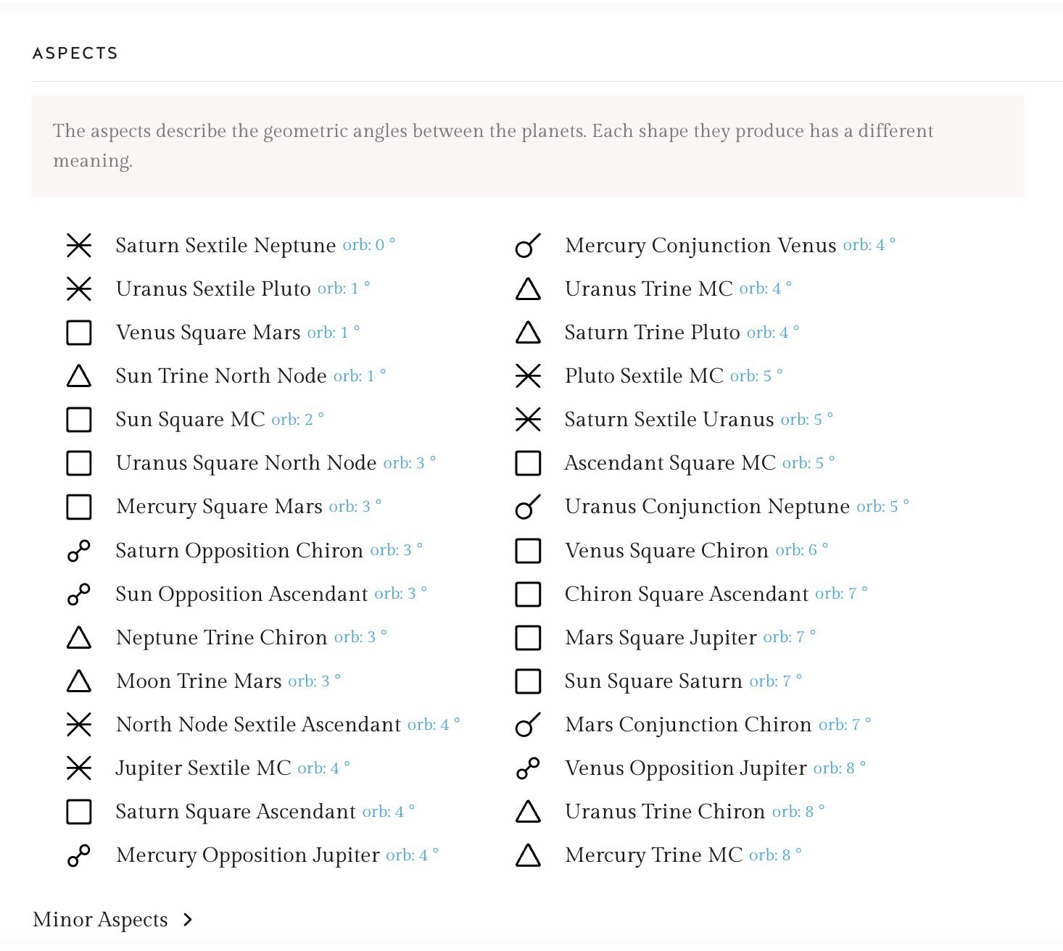Screen dimensions: 1063x951
Task: Click the sextile icon beside Saturn Sextile Neptune
Action: coord(79,246)
